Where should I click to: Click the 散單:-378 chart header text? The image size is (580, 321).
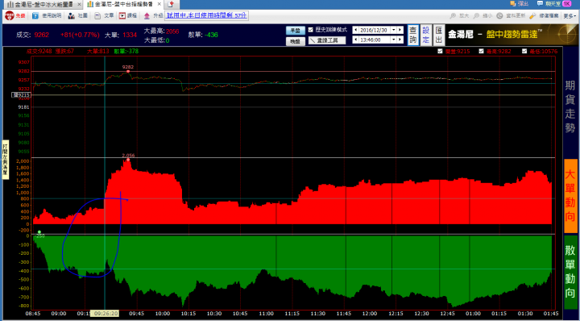pyautogui.click(x=126, y=51)
